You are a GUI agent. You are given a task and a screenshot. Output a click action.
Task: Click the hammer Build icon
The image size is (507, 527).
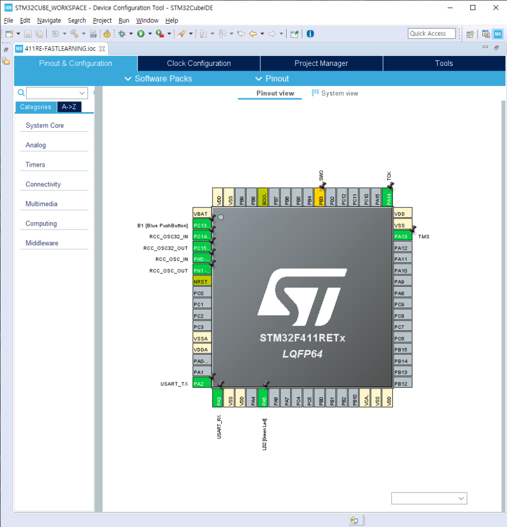(74, 34)
